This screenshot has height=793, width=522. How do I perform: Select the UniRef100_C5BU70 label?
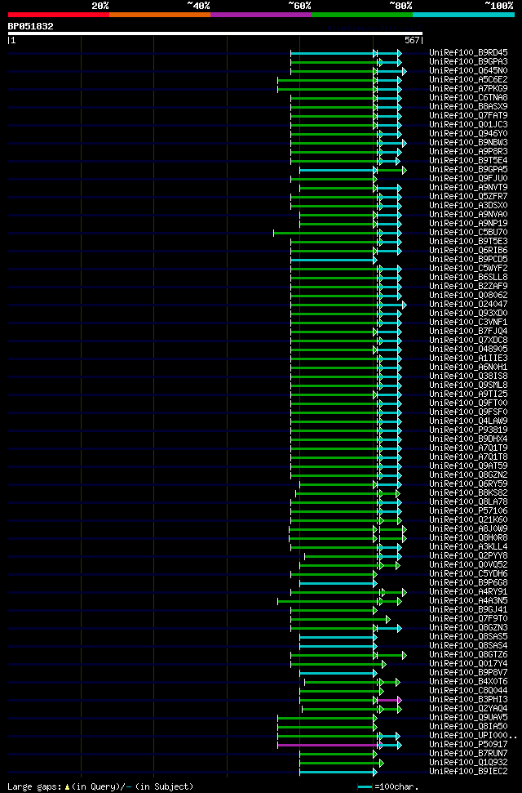468,232
